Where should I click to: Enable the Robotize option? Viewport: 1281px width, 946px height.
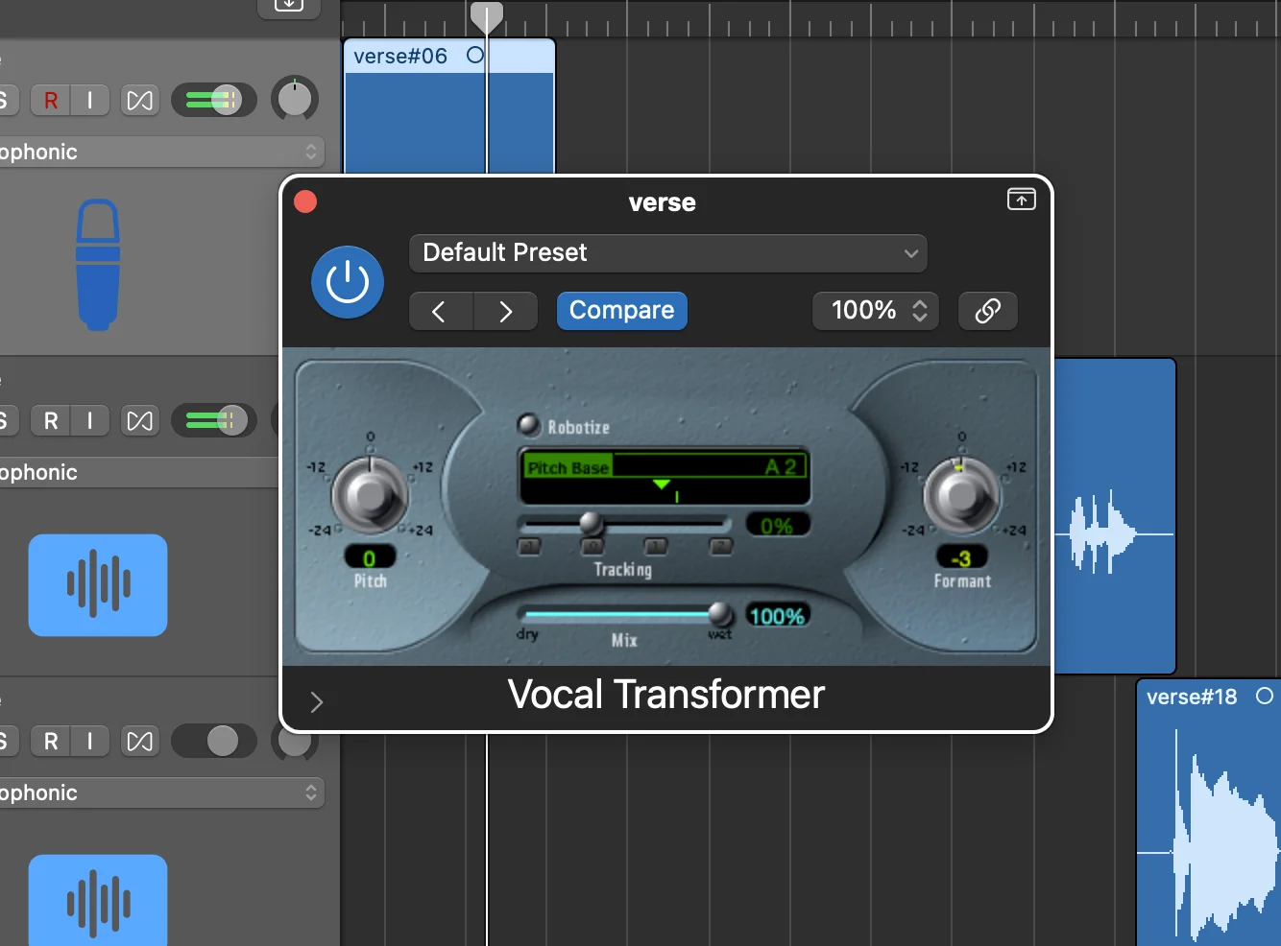click(x=527, y=424)
